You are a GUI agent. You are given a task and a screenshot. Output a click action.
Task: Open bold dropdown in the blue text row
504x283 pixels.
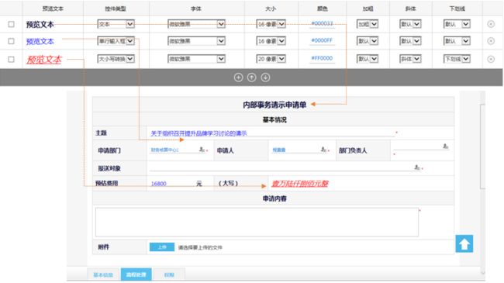(x=368, y=41)
